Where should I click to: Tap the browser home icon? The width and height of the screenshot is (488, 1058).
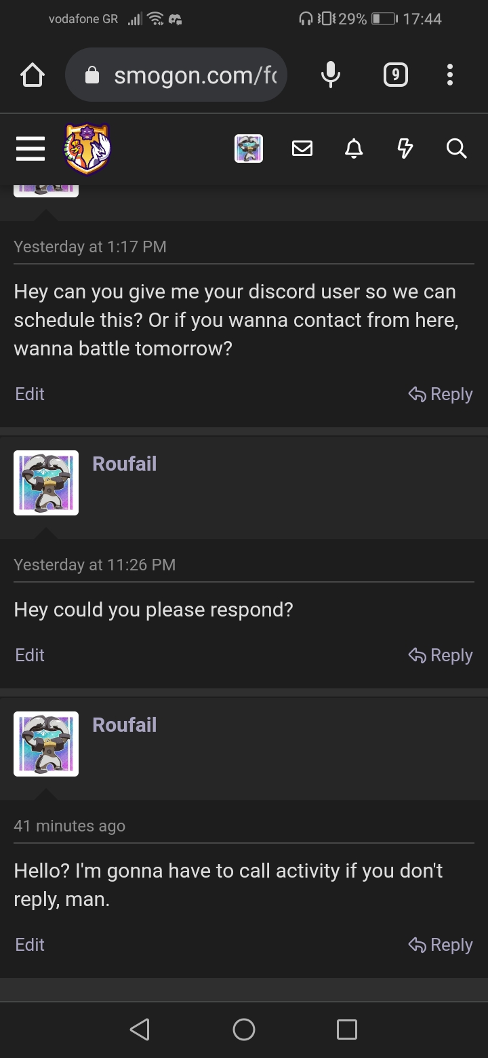click(33, 75)
